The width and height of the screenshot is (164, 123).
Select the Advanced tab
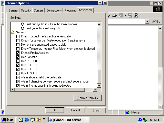click(x=85, y=10)
